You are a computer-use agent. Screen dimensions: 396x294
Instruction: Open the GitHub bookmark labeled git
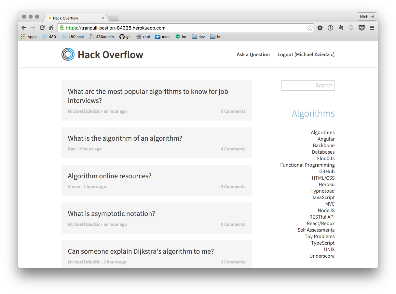tap(125, 37)
